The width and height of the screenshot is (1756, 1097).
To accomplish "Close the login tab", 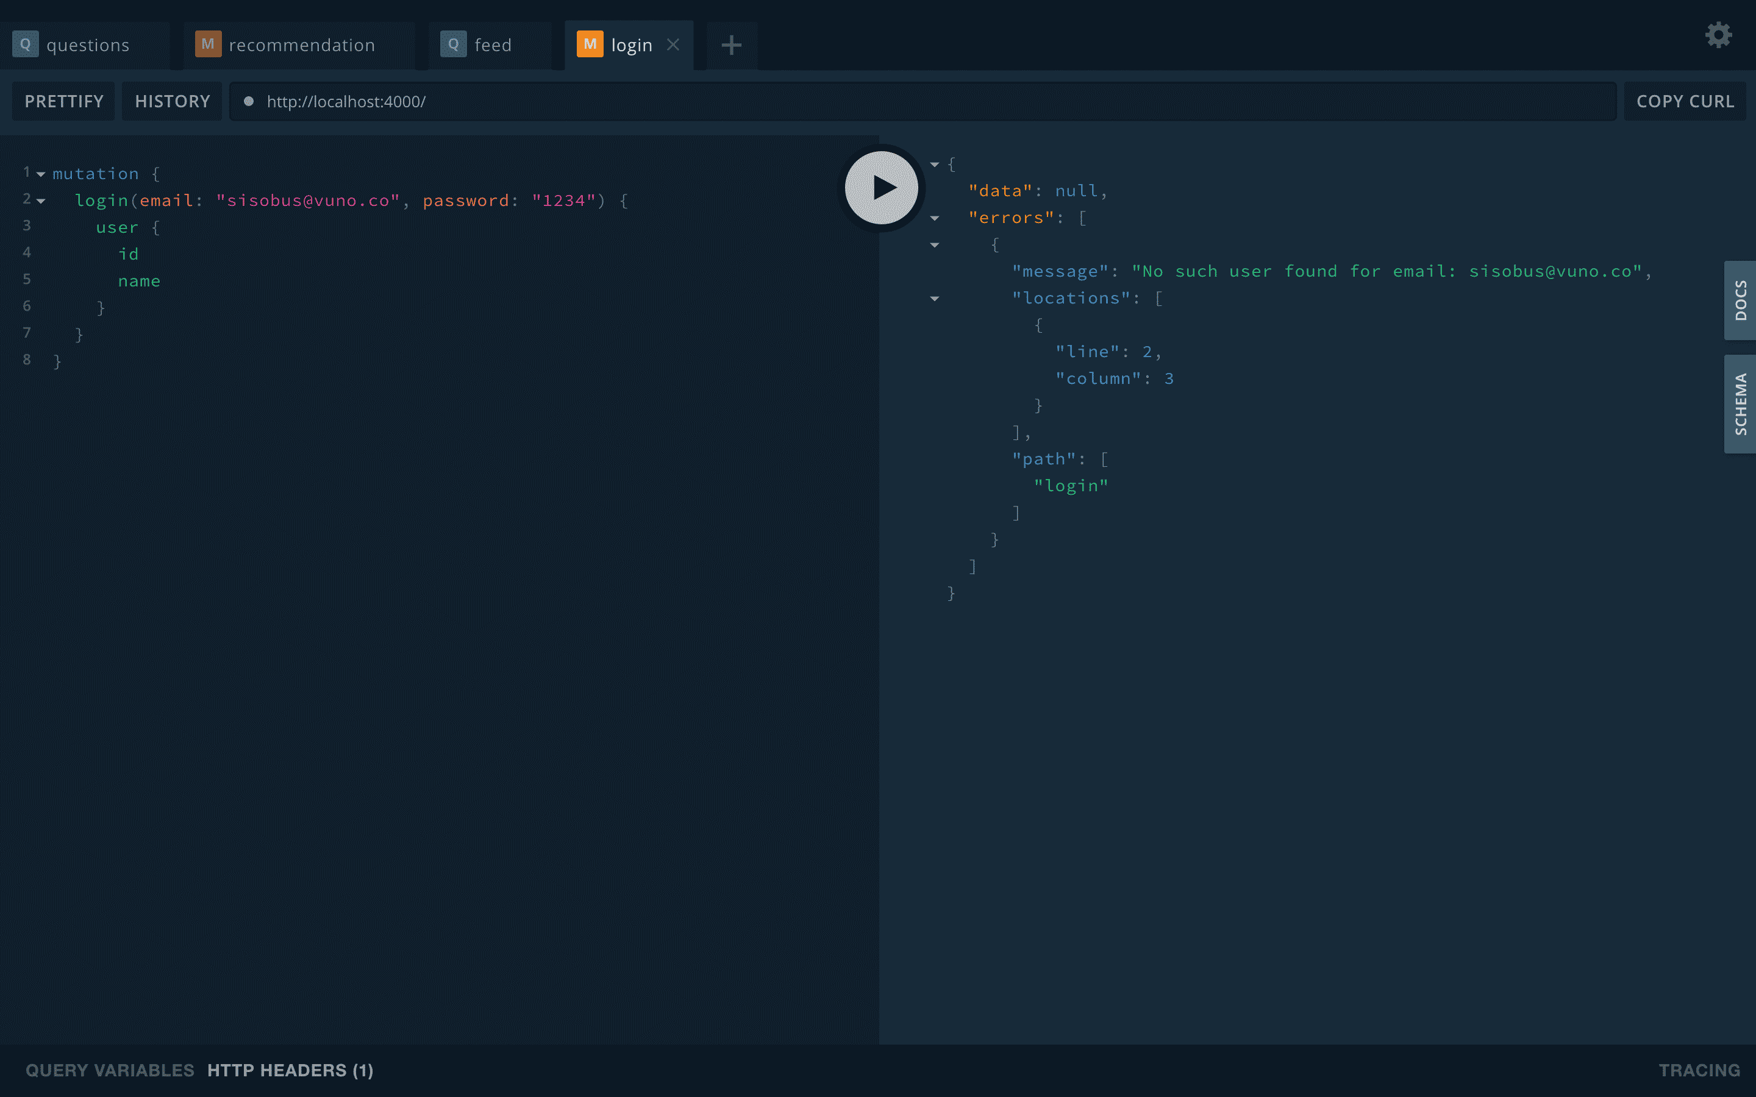I will (673, 45).
